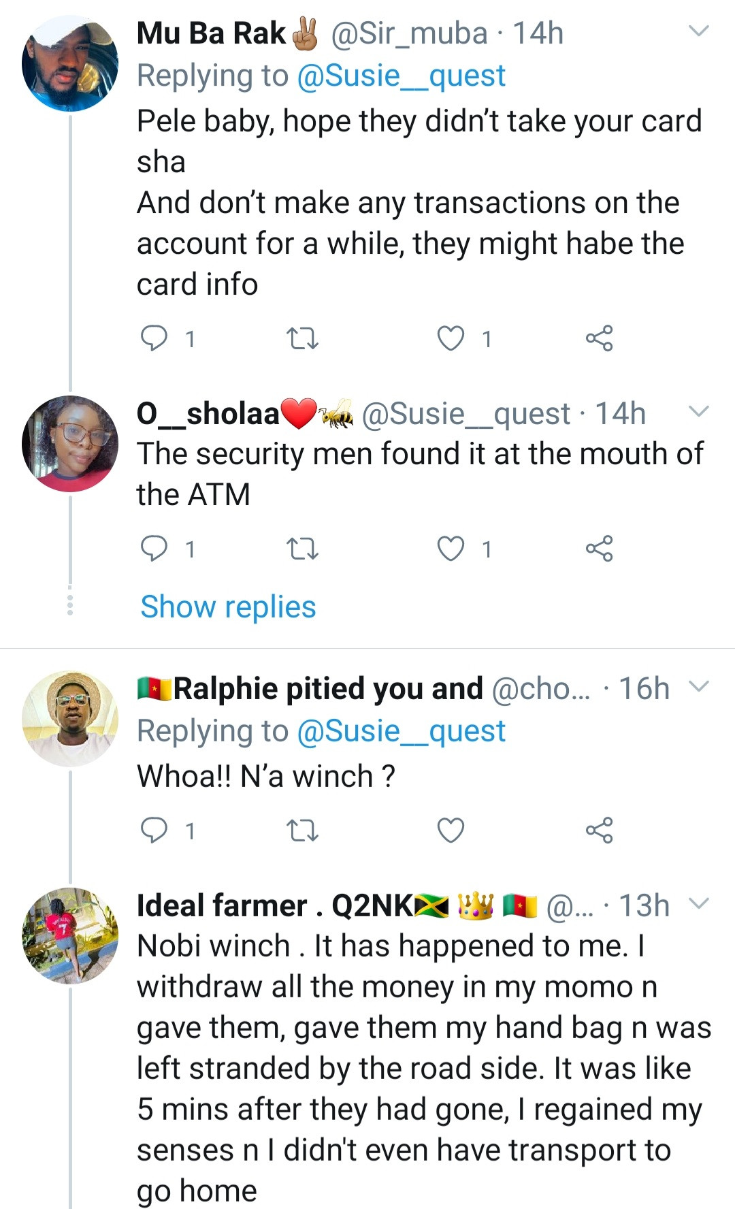Share Ralphie's "N'a winch" tweet
The height and width of the screenshot is (1209, 735).
coord(599,831)
